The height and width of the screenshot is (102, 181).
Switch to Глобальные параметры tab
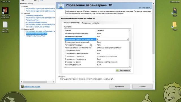point(72,23)
